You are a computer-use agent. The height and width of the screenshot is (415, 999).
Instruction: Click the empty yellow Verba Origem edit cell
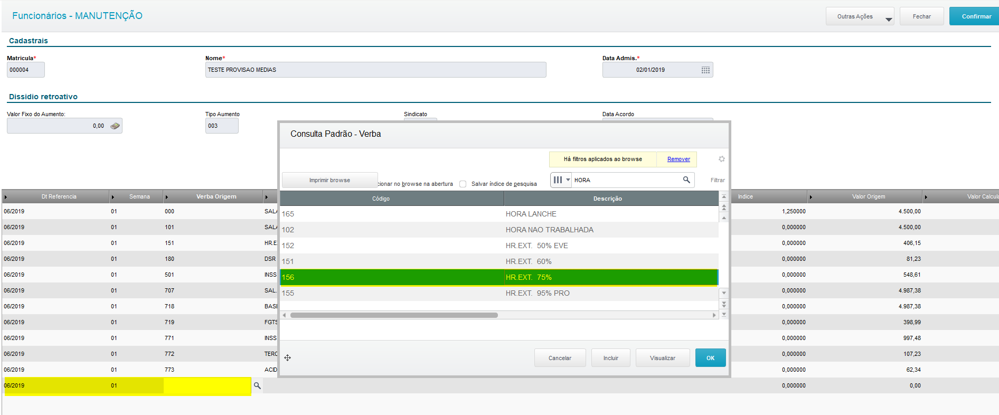point(207,386)
